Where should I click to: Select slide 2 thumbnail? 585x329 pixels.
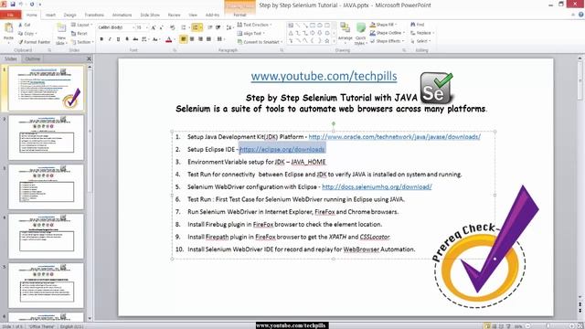click(47, 138)
